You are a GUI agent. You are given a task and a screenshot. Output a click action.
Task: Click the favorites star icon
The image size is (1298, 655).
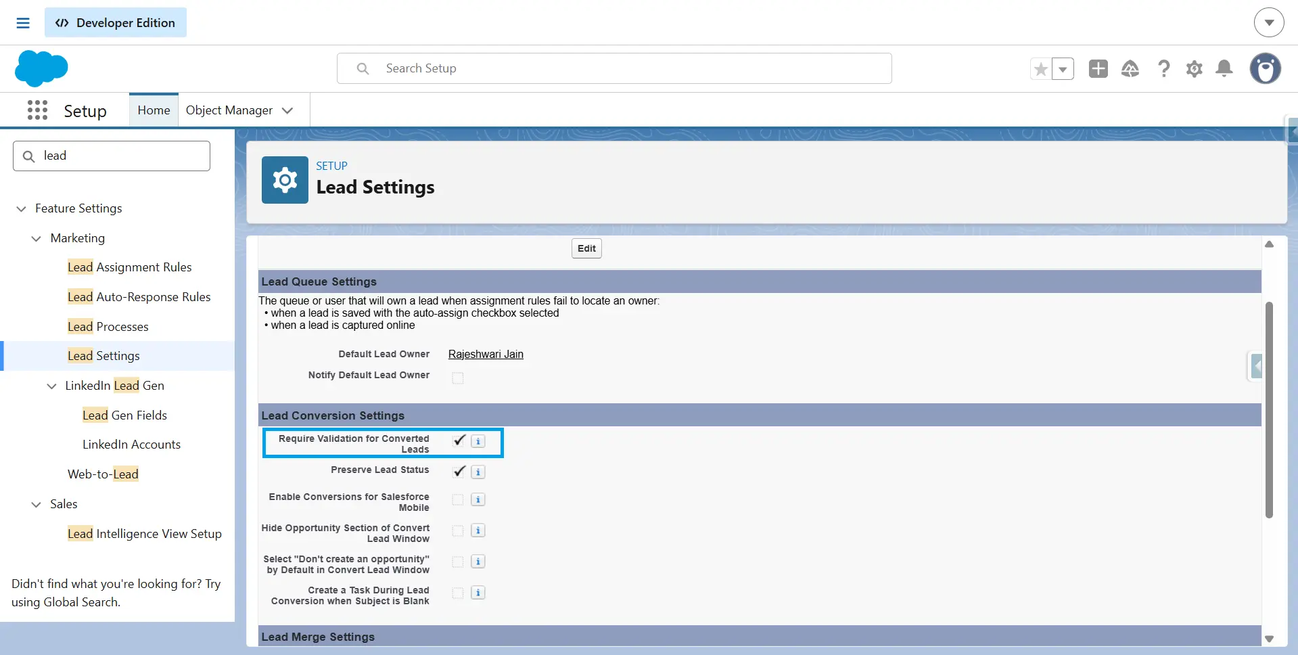point(1041,69)
